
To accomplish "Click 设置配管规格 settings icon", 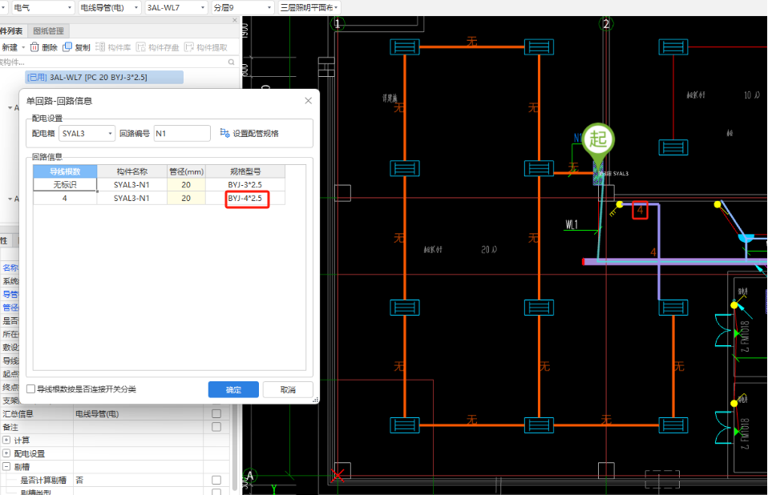I will 224,133.
